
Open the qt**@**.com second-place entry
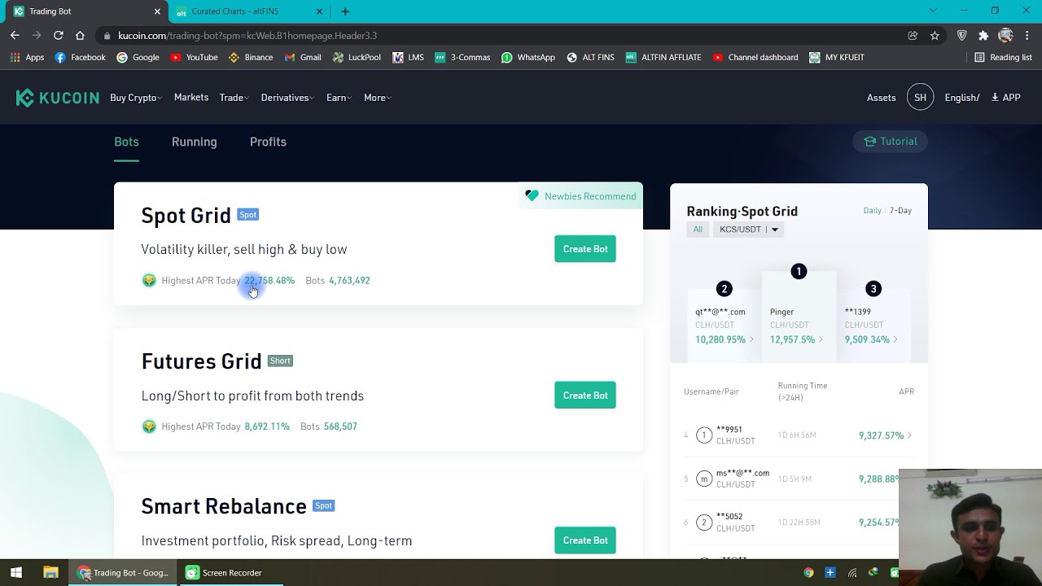725,325
